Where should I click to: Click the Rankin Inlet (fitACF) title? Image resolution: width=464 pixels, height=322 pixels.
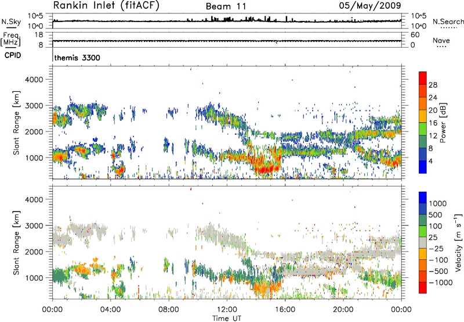(106, 6)
